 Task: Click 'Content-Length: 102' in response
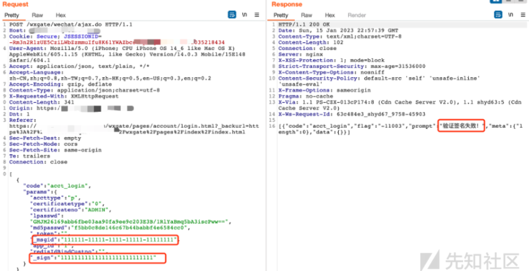[x=311, y=42]
